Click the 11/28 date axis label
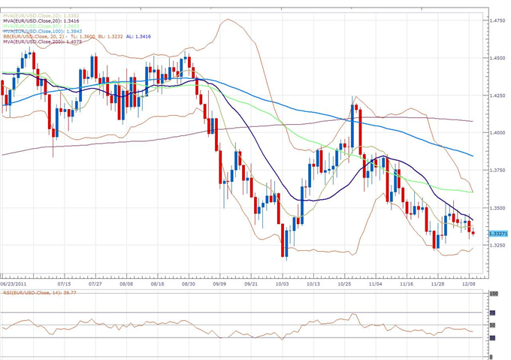511x360 pixels. (x=437, y=284)
